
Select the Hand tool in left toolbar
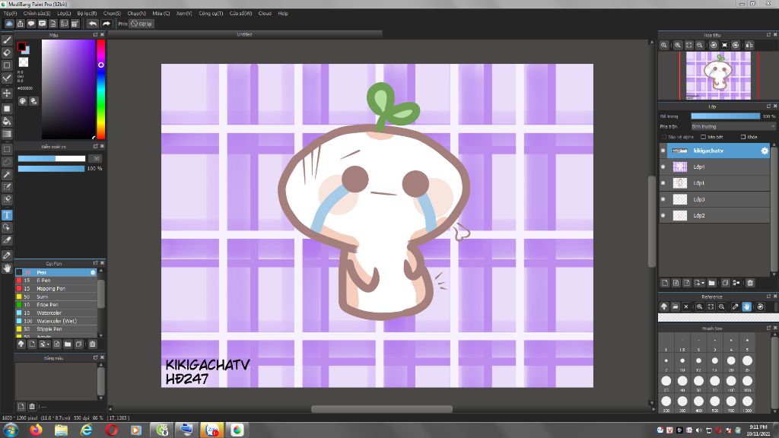click(x=7, y=268)
